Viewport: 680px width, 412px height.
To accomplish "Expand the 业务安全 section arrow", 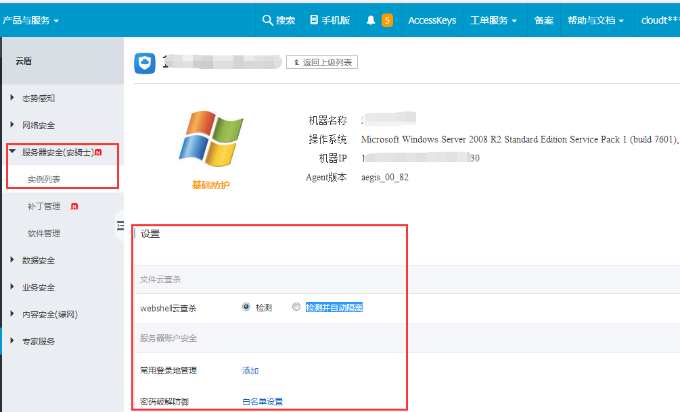I will [x=12, y=286].
